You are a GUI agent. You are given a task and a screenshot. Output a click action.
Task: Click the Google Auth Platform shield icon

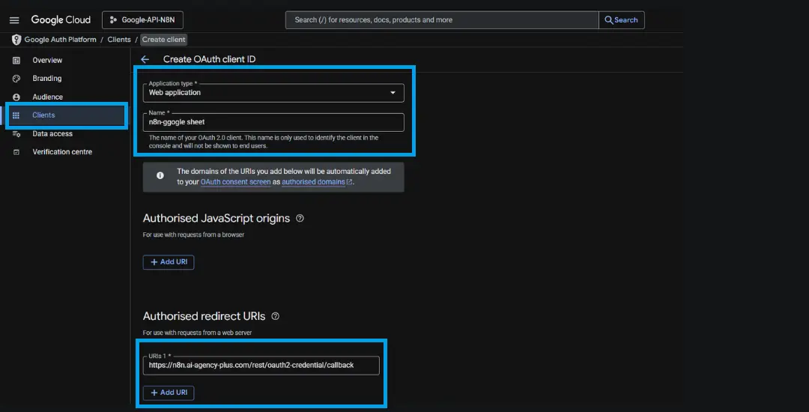(16, 40)
